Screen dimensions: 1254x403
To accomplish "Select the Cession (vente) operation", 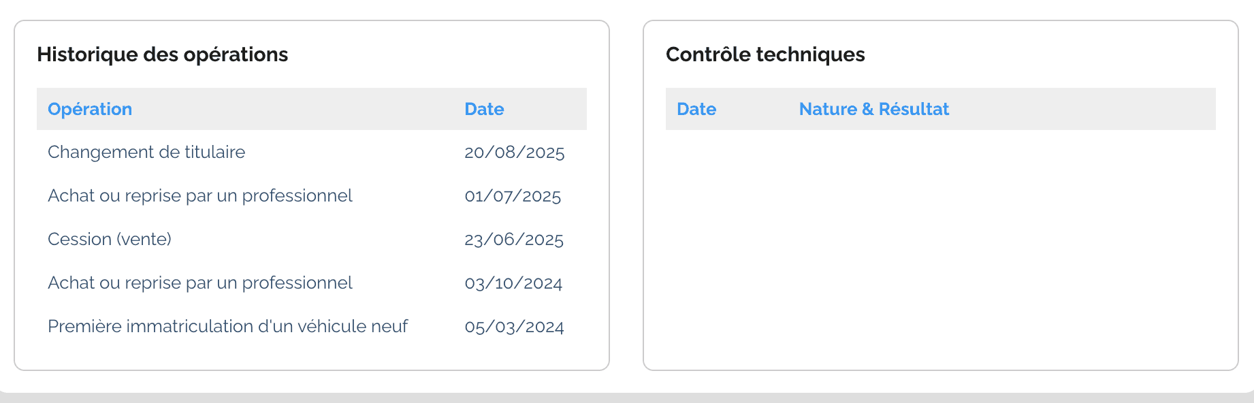I will coord(110,240).
